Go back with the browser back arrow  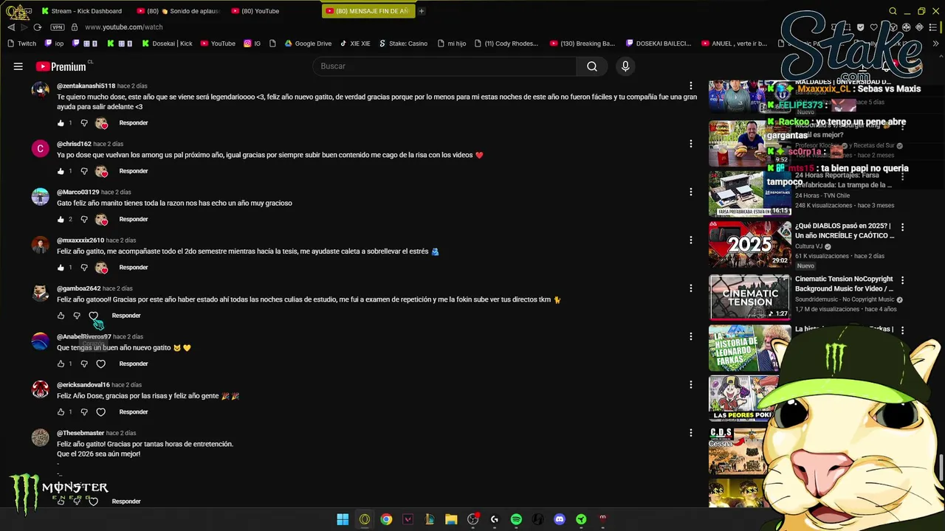11,27
